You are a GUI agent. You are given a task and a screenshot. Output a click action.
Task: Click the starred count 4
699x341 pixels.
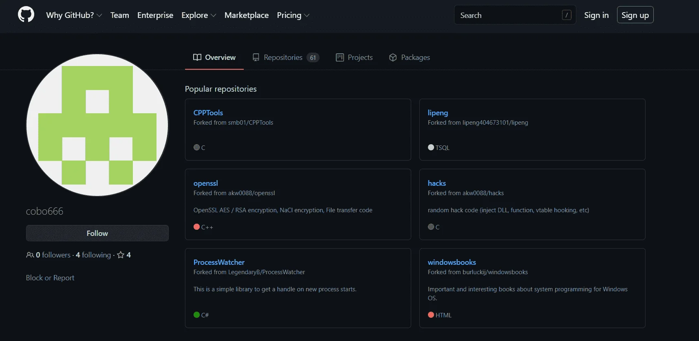click(129, 255)
